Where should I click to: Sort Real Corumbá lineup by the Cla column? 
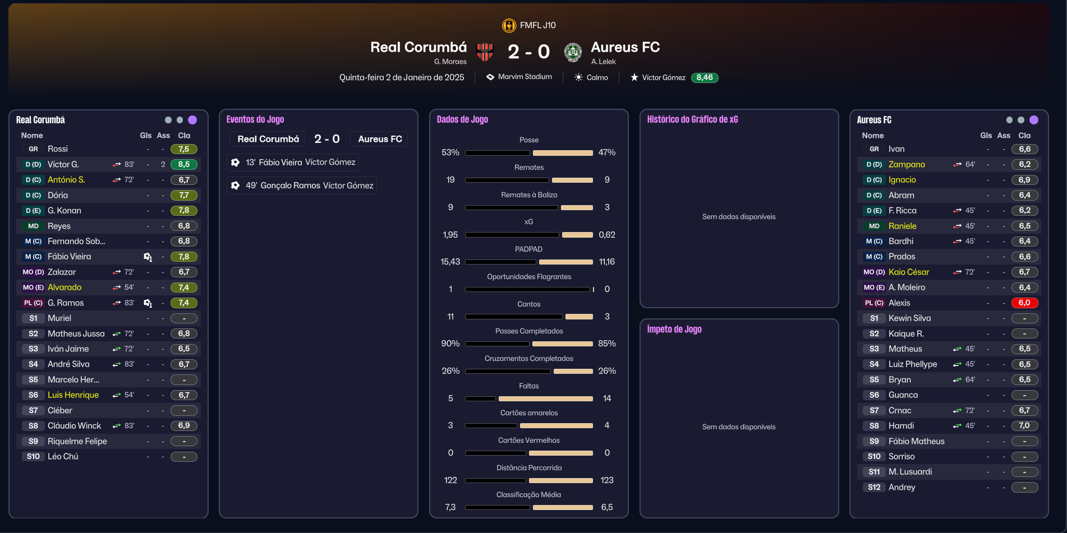(184, 136)
